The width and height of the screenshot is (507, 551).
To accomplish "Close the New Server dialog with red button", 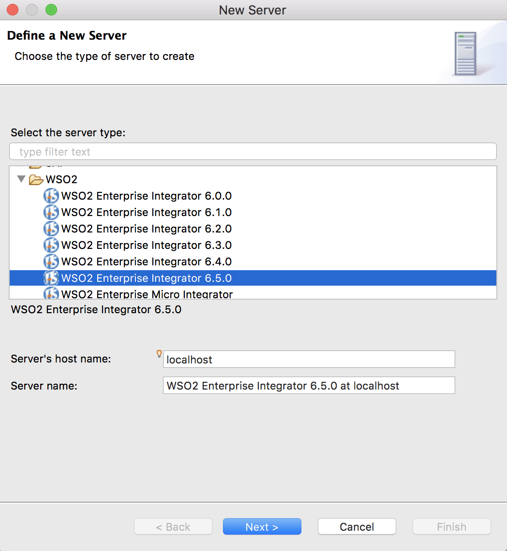I will [13, 10].
